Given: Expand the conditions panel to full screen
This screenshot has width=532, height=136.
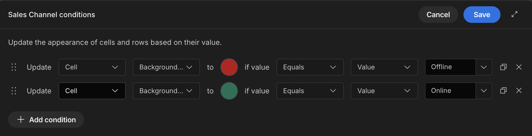Looking at the screenshot, I should click(515, 14).
